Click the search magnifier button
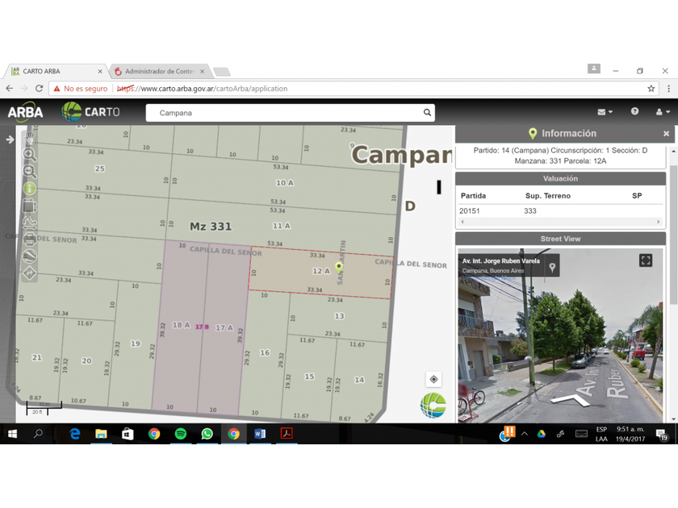678x508 pixels. [427, 113]
